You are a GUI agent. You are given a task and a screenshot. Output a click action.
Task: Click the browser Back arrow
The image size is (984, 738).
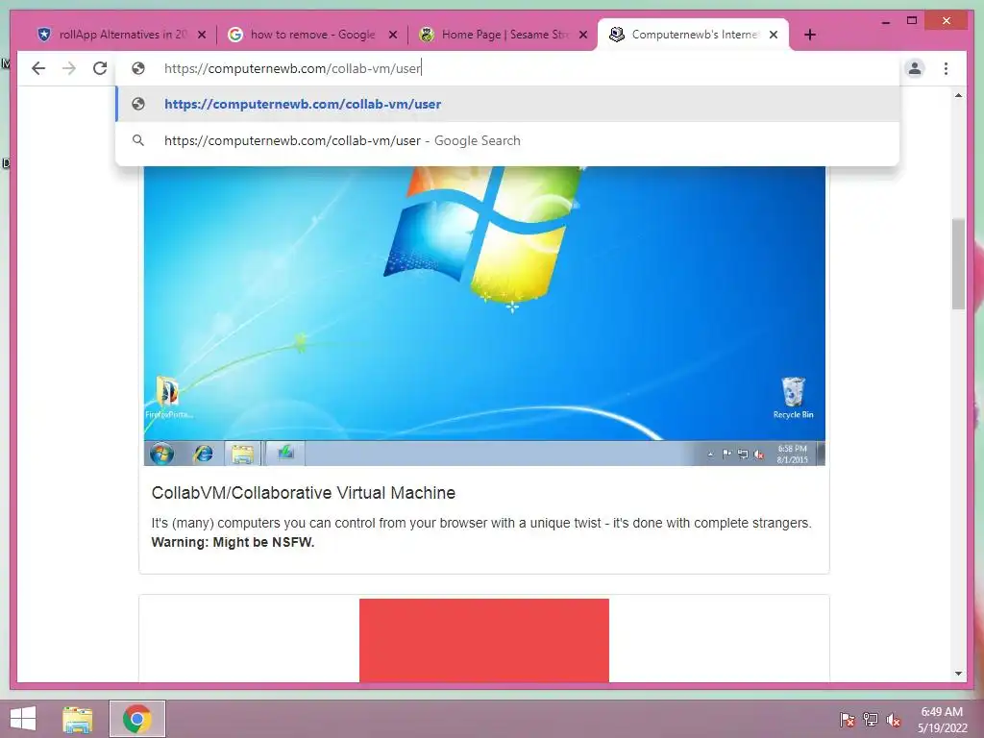coord(38,68)
